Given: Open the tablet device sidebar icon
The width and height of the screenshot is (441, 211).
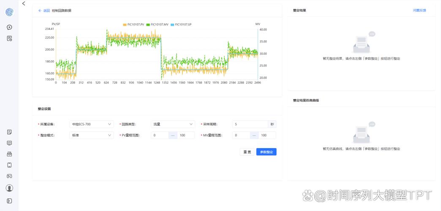Looking at the screenshot, I should [x=9, y=165].
